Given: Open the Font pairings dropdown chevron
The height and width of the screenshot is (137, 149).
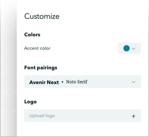Looking at the screenshot, I should pos(133,82).
